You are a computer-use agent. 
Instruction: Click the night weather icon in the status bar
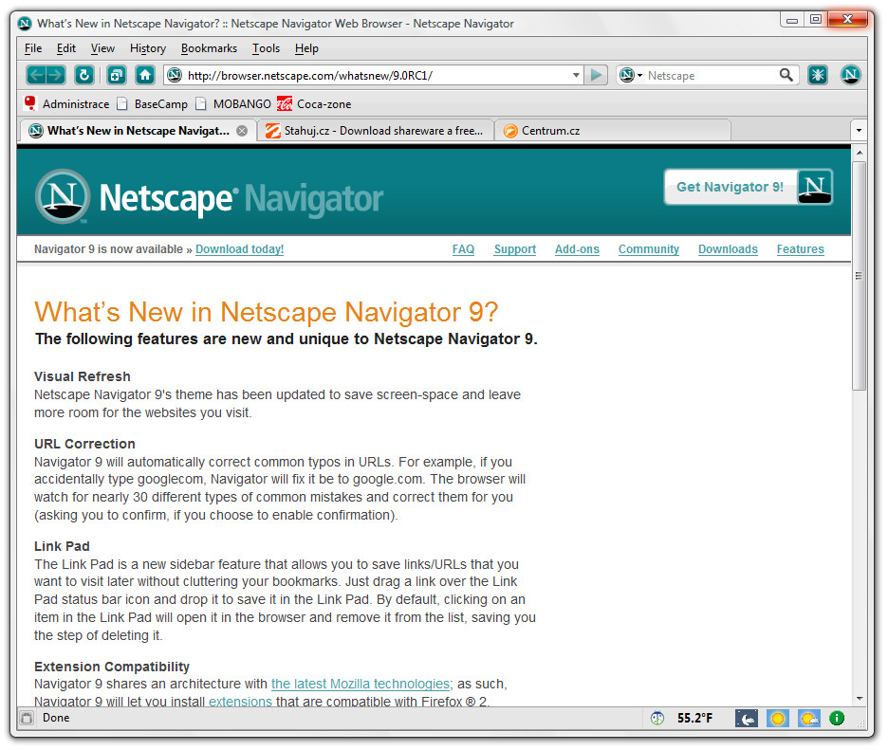(747, 719)
